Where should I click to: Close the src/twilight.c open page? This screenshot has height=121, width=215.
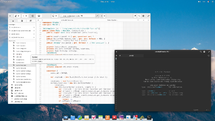click(x=34, y=34)
